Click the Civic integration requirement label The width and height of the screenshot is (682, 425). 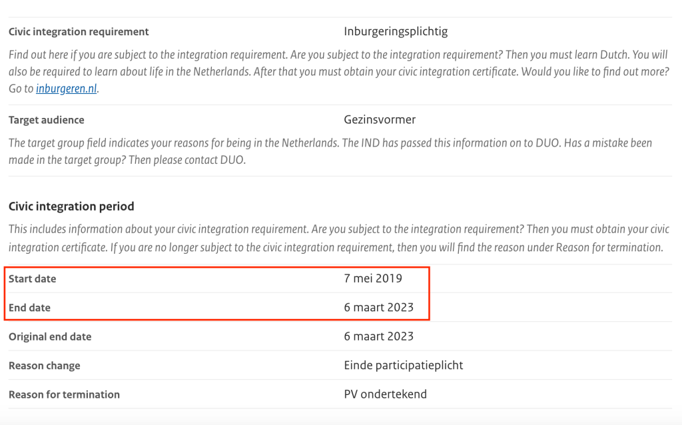[79, 32]
